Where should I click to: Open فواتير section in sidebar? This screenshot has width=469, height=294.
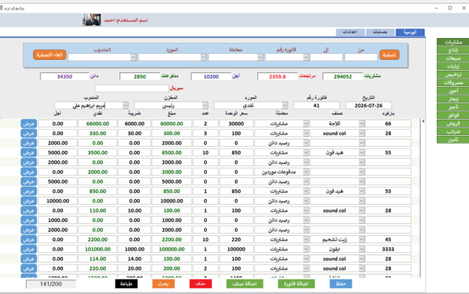click(453, 115)
